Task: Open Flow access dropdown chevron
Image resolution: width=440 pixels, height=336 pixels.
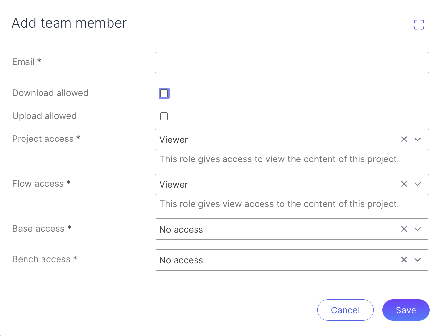Action: point(417,184)
